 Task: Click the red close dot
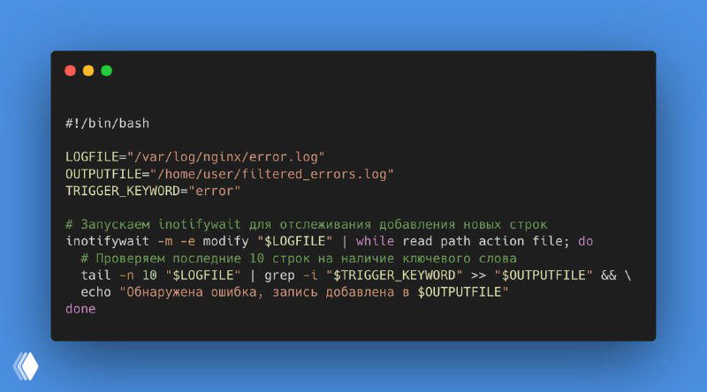pos(70,71)
